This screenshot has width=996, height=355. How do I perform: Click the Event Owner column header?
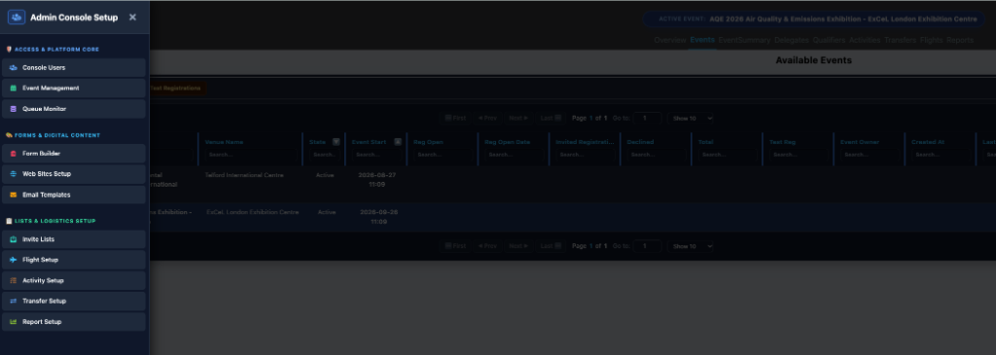(860, 142)
